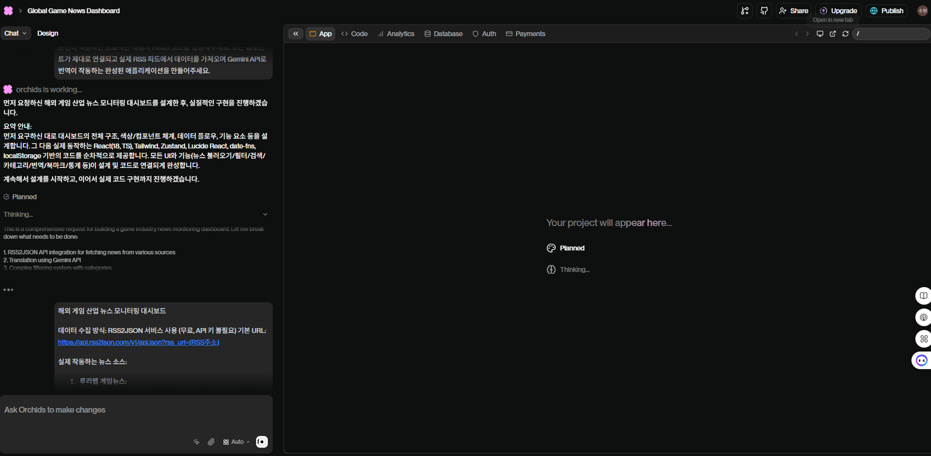Open preview in new tab icon
Viewport: 931px width, 456px height.
(833, 34)
